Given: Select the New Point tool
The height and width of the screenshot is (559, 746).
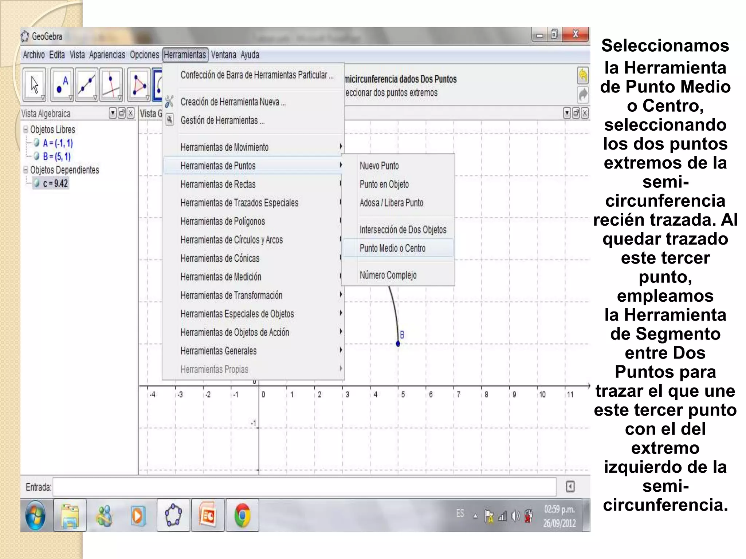Looking at the screenshot, I should 62,84.
